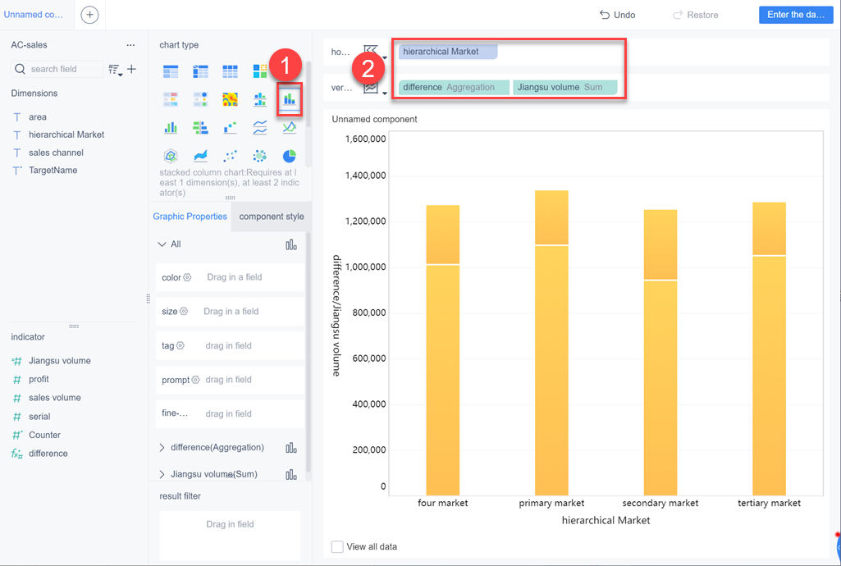Select the colored-dot indicator list chart icon
Viewport: 841px width, 566px height.
pyautogui.click(x=200, y=99)
